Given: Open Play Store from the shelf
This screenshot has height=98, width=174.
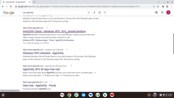Looking at the screenshot, I should (x=105, y=95).
